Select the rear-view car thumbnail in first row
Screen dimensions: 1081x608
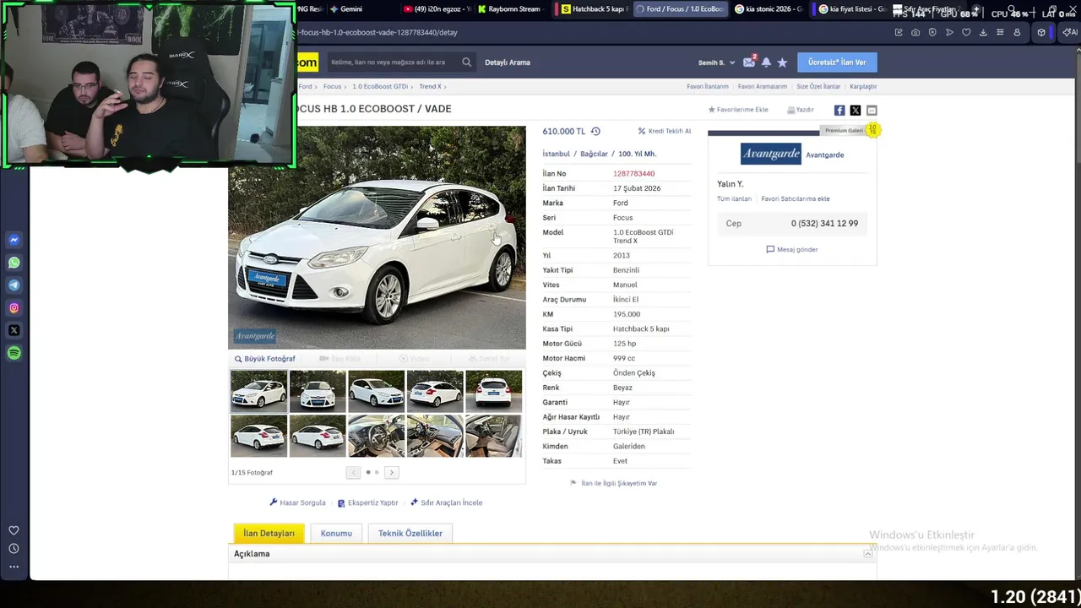tap(493, 391)
